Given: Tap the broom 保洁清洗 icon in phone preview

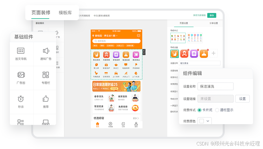Looking at the screenshot, I should click(96, 55).
